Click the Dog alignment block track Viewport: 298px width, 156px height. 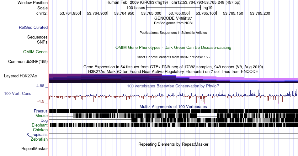(173, 120)
